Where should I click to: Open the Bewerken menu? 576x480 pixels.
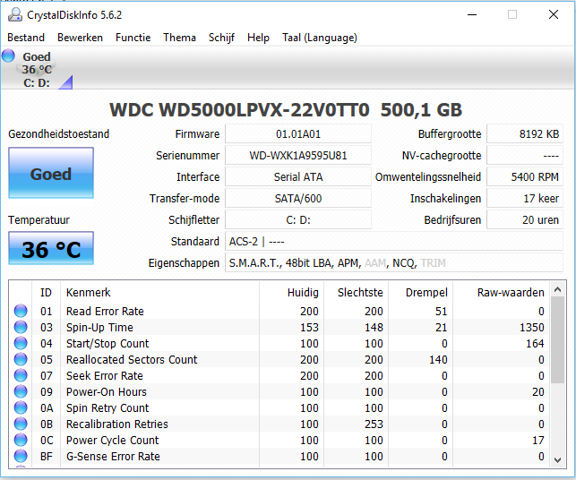(80, 38)
